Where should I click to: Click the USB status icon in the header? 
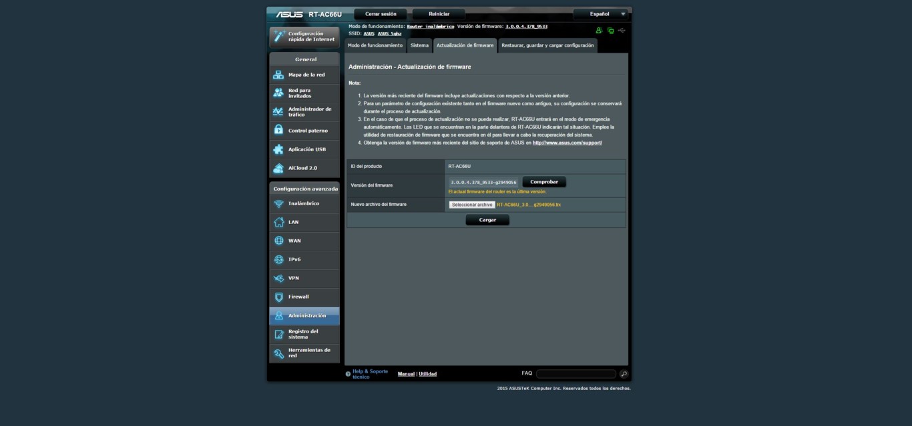(622, 30)
